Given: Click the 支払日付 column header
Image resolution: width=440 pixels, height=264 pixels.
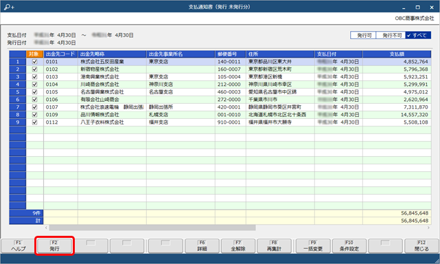Looking at the screenshot, I should [x=338, y=54].
